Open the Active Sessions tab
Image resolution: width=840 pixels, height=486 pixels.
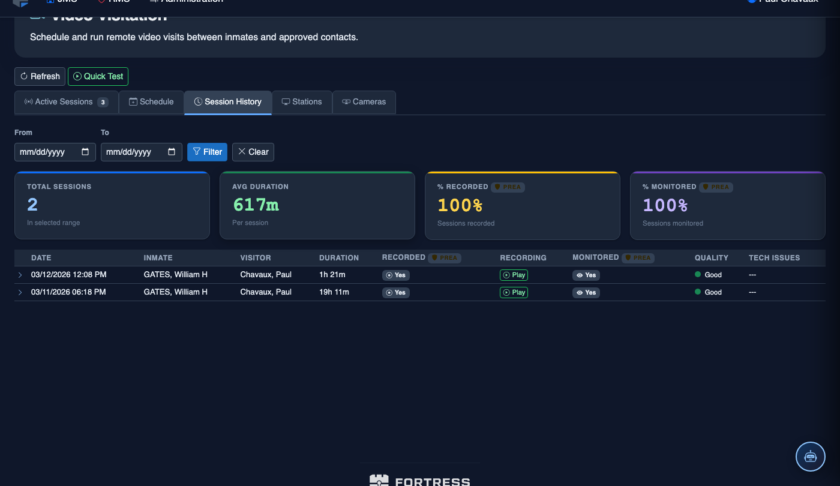(66, 102)
